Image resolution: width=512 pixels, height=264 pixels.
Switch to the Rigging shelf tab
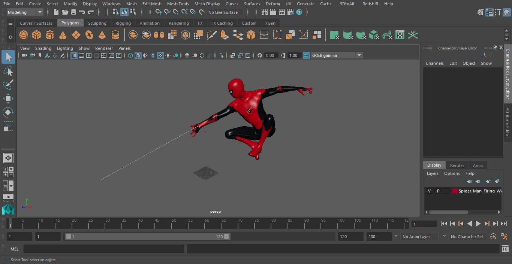coord(123,23)
